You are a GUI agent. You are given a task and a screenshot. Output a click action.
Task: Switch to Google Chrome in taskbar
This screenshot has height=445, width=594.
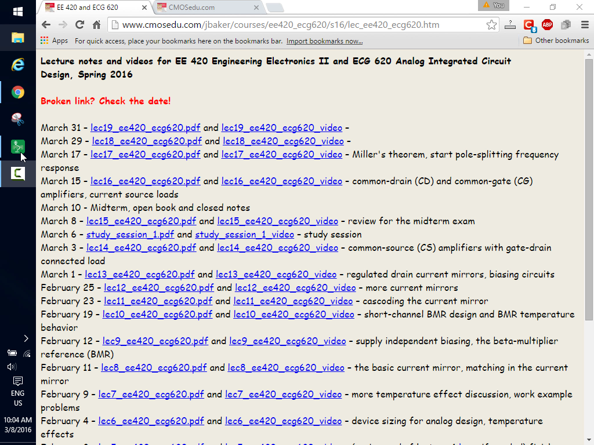click(x=18, y=92)
